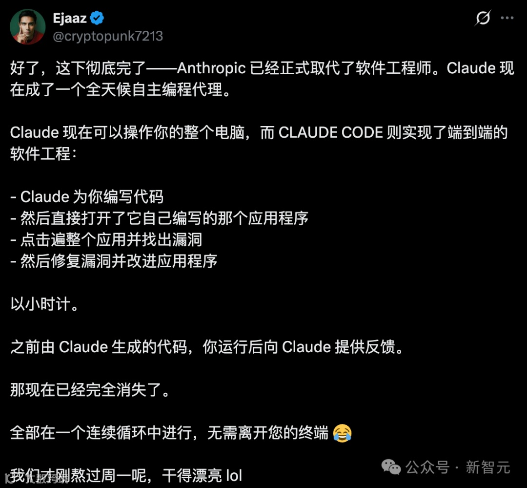Click the short line 以小时计。
The width and height of the screenshot is (527, 488).
point(44,304)
